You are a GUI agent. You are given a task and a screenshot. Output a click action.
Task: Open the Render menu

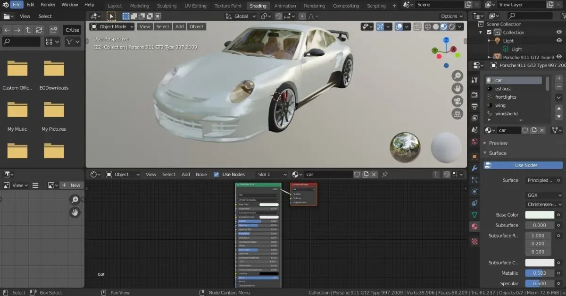(48, 5)
